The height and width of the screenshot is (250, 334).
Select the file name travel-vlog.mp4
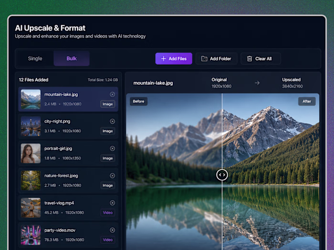(x=59, y=203)
